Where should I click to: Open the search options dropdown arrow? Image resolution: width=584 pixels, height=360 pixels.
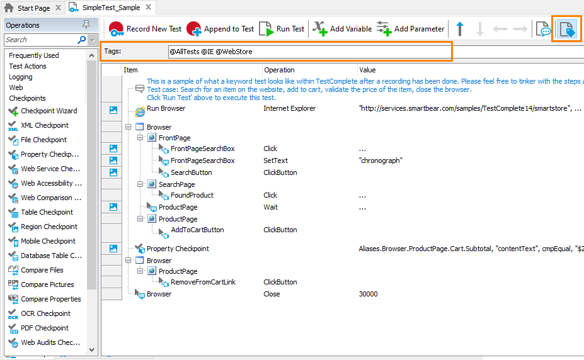click(93, 40)
